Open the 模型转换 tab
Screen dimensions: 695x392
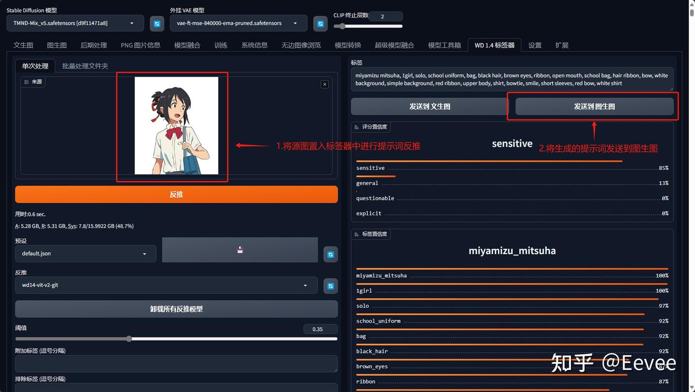(348, 45)
